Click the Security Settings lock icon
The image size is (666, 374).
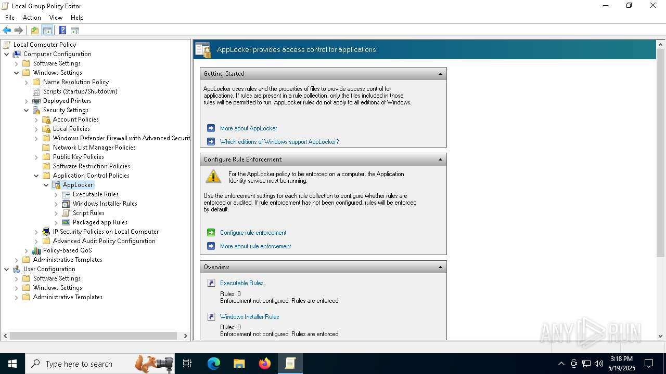36,110
